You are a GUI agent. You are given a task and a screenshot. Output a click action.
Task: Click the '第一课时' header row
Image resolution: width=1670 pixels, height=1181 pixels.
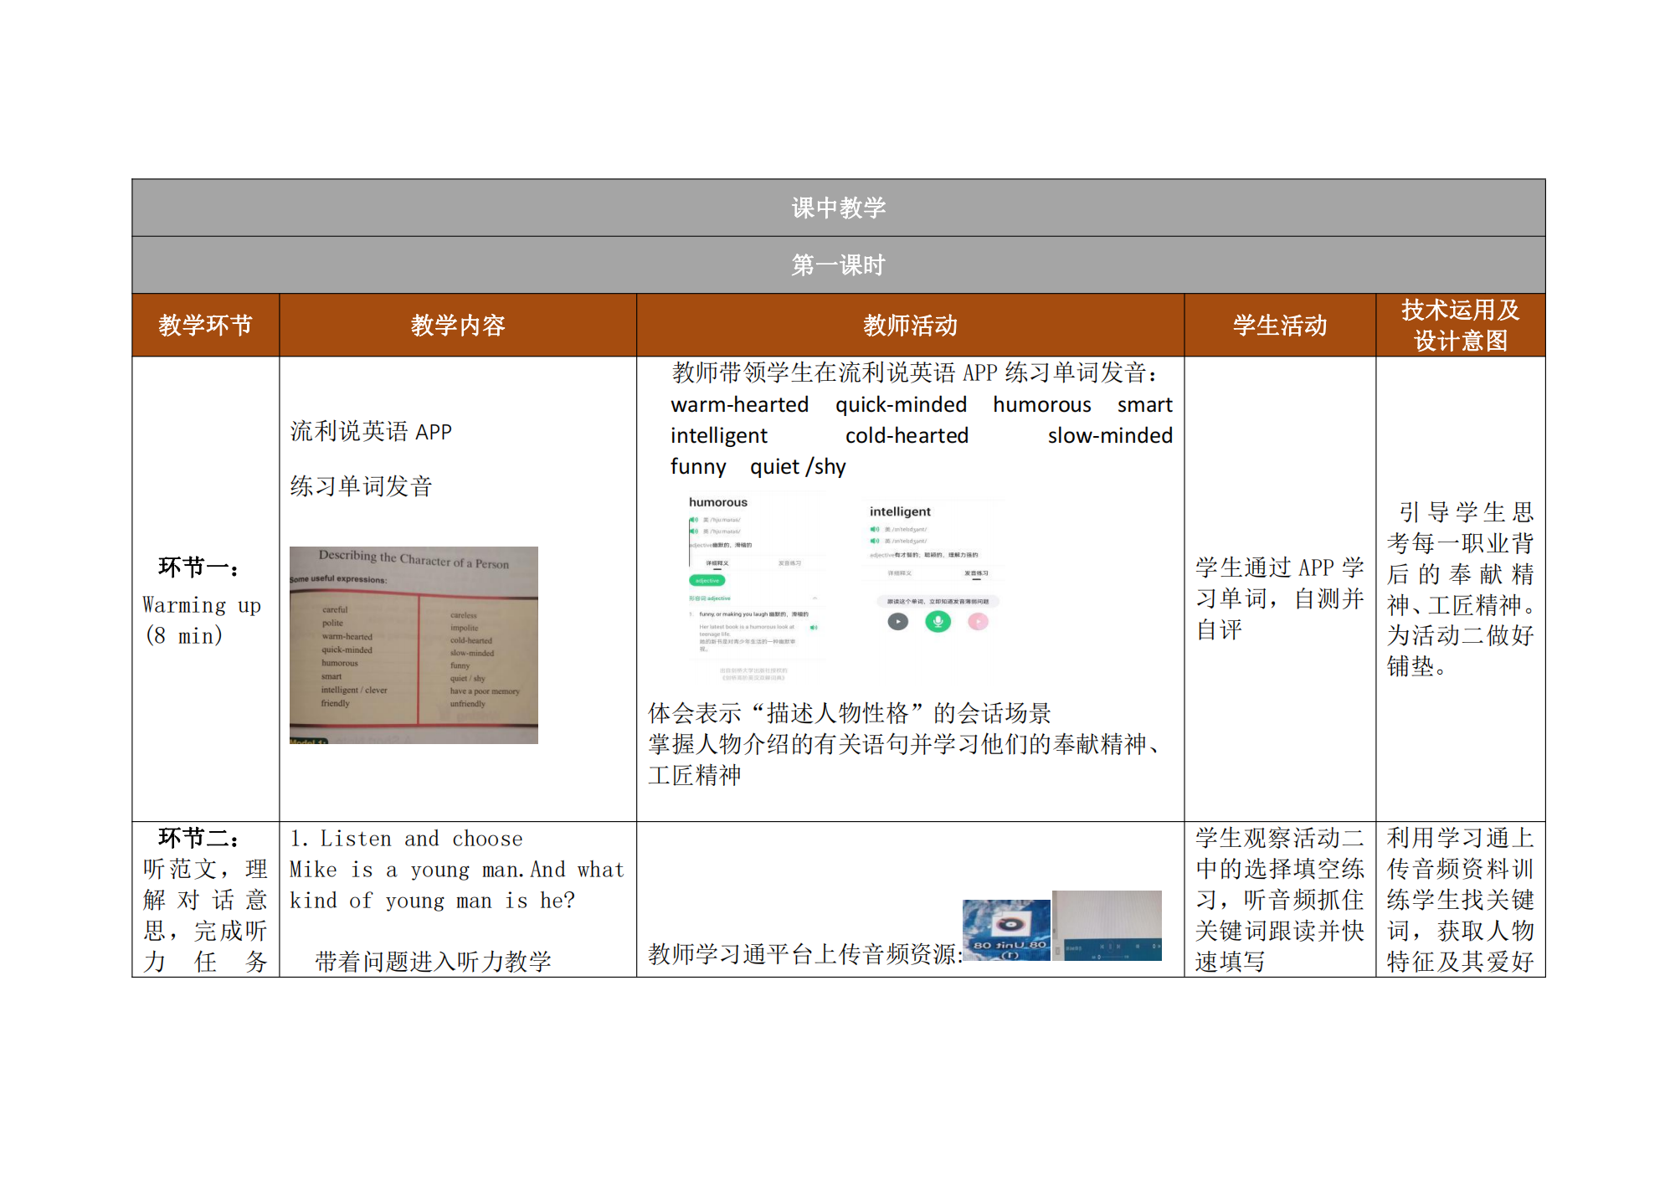coord(838,264)
